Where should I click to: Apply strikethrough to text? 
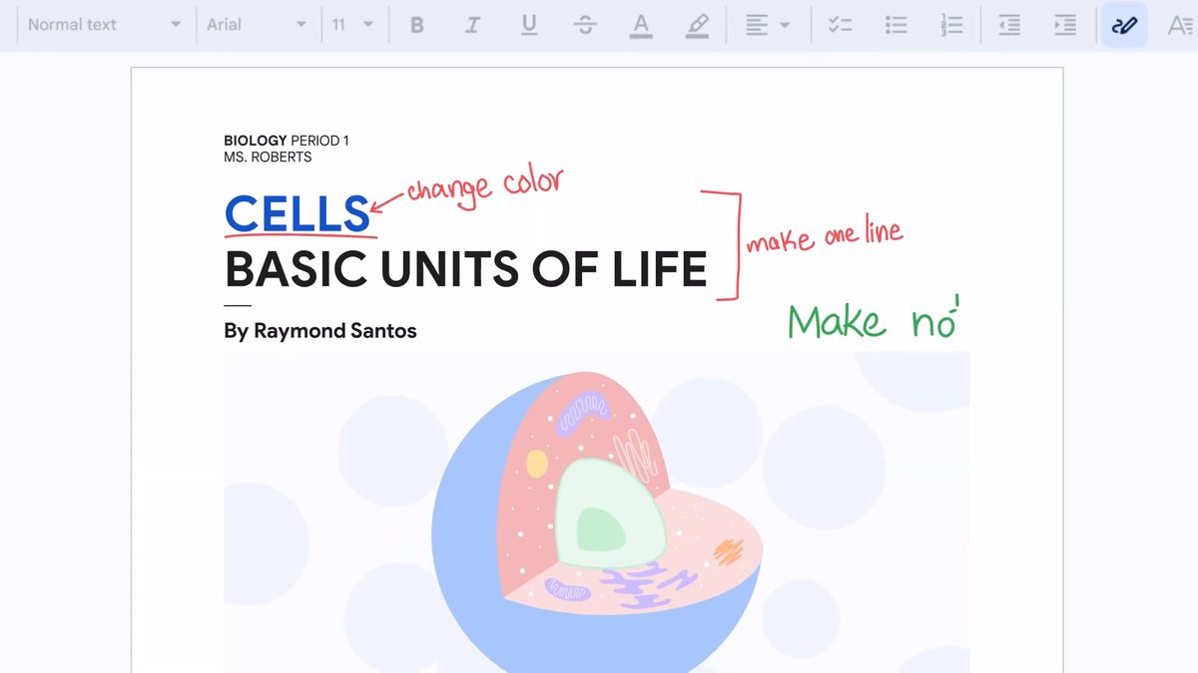[585, 25]
